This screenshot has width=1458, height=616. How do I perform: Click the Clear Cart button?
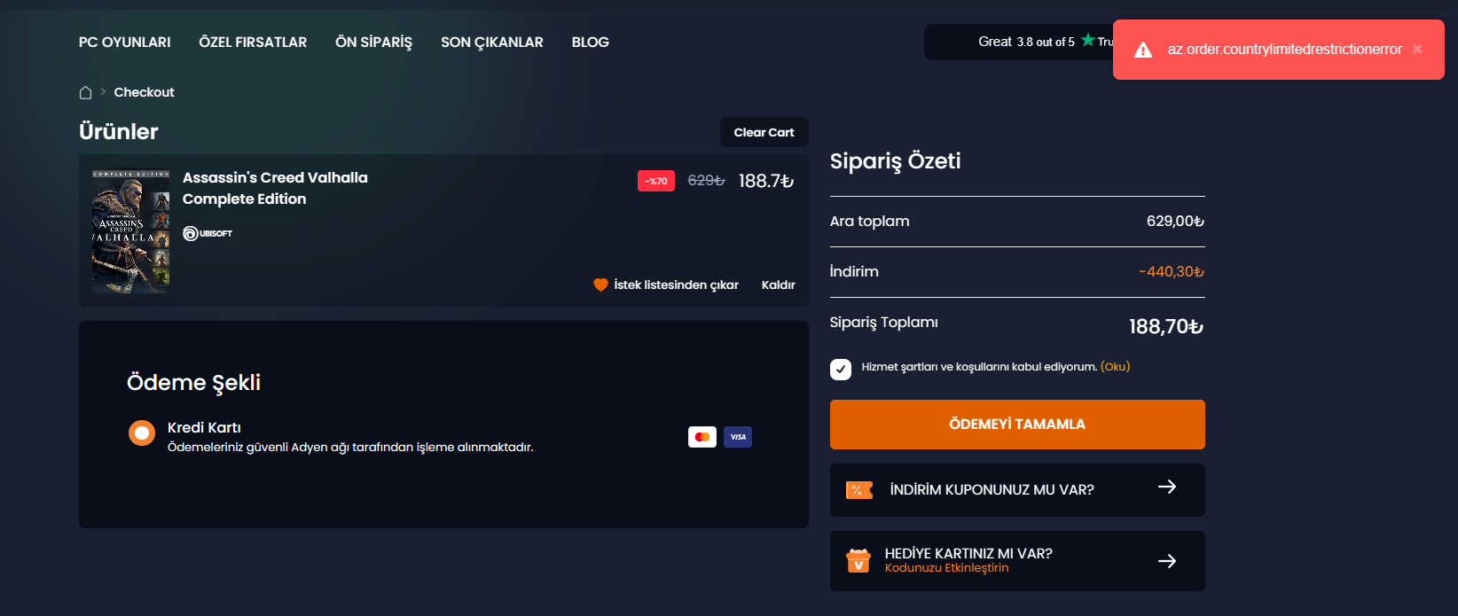(x=764, y=132)
